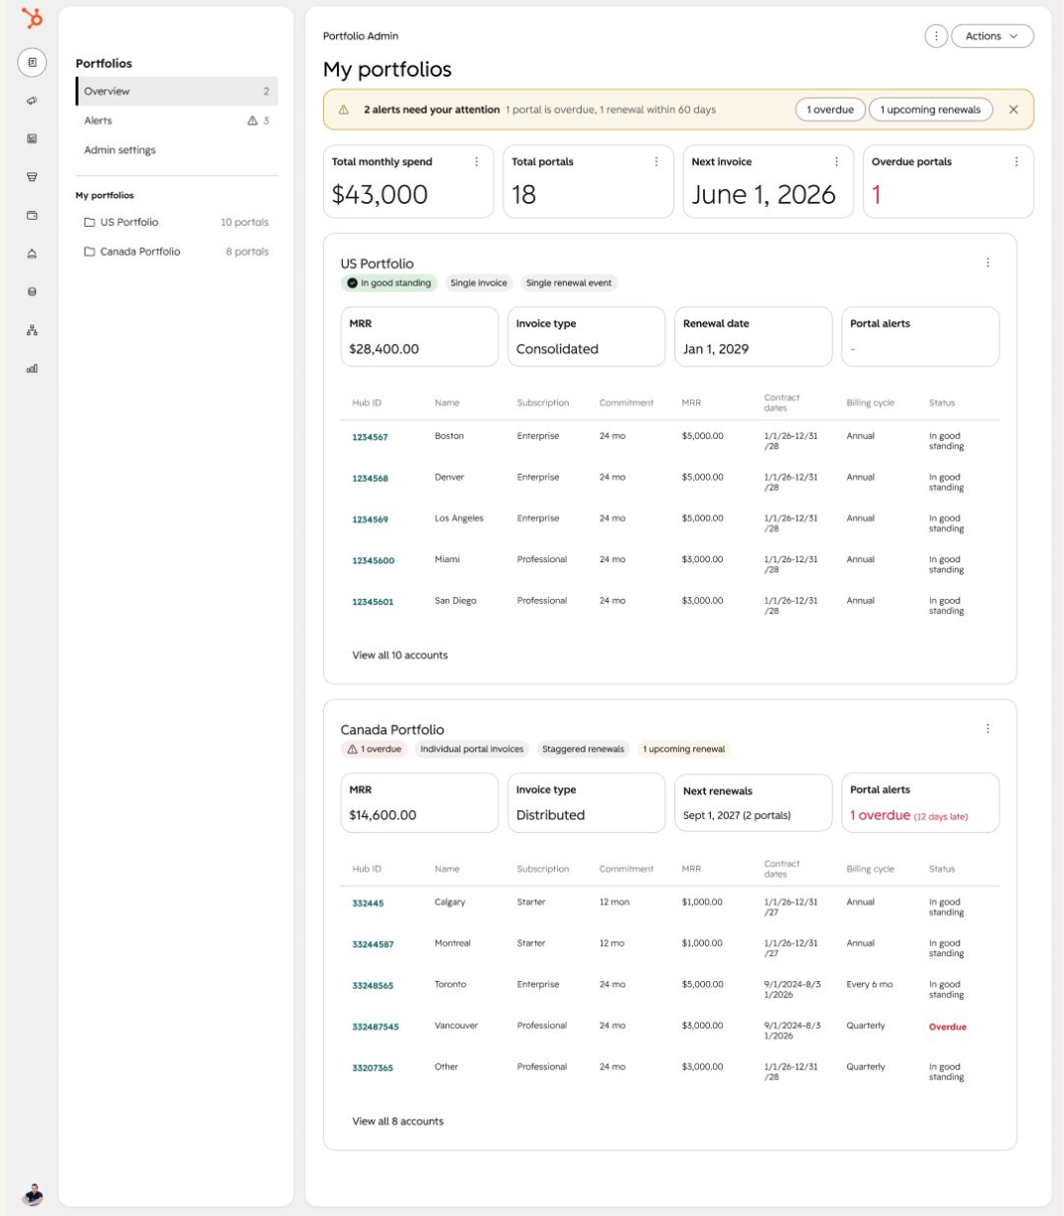1064x1216 pixels.
Task: Open the Next invoice card options menu
Action: coord(836,161)
